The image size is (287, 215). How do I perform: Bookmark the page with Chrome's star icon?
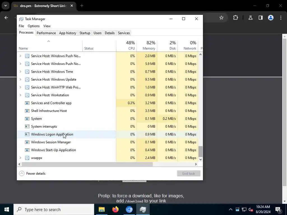(221, 18)
